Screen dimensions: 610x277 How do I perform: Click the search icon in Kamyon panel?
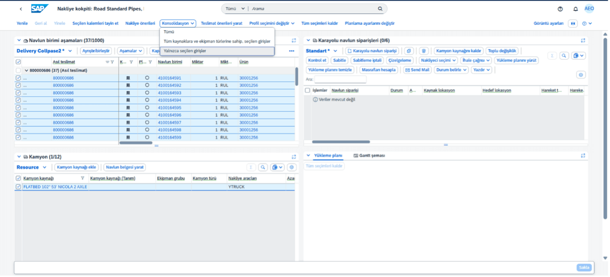click(263, 167)
